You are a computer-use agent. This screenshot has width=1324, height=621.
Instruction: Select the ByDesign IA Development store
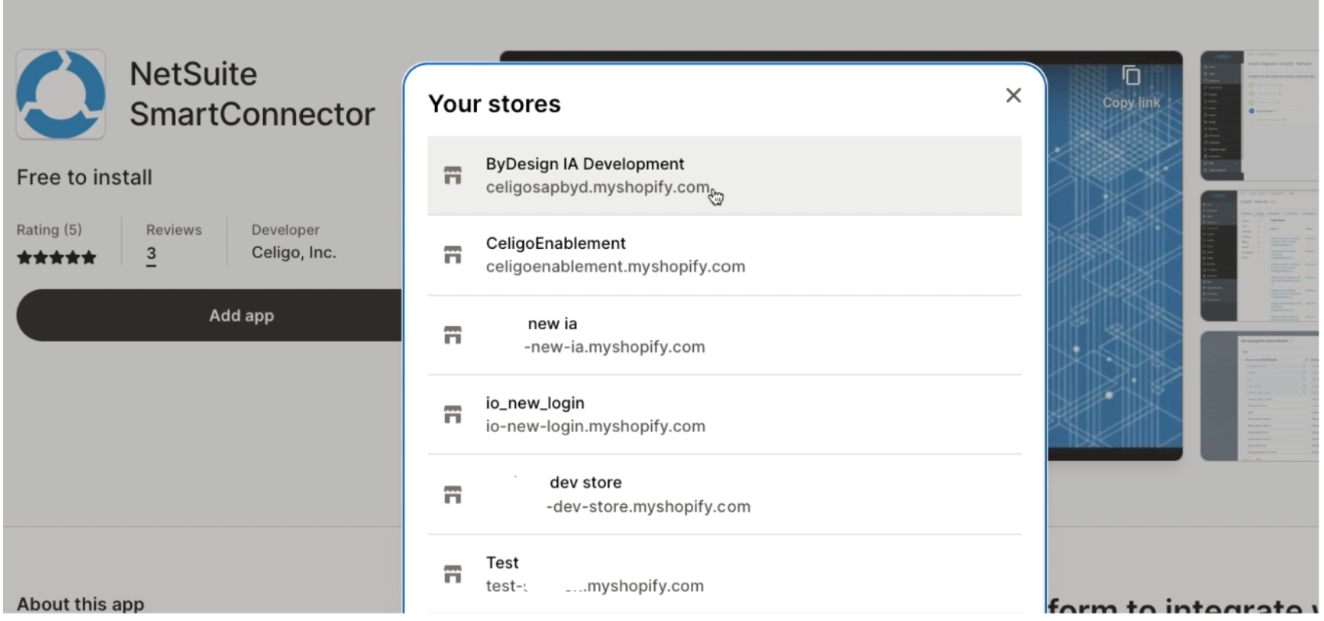724,176
